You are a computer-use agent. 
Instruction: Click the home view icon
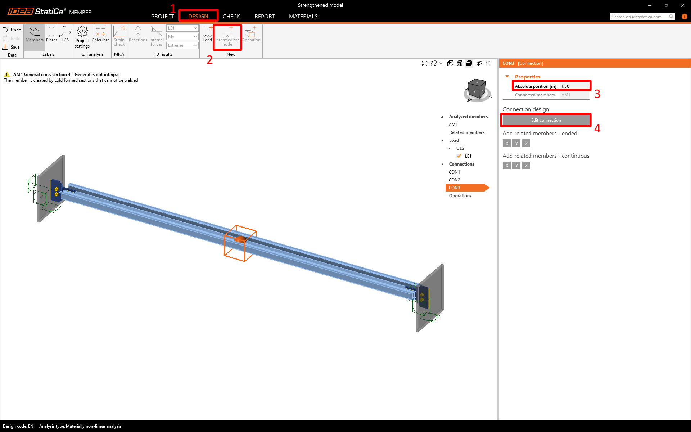click(489, 63)
